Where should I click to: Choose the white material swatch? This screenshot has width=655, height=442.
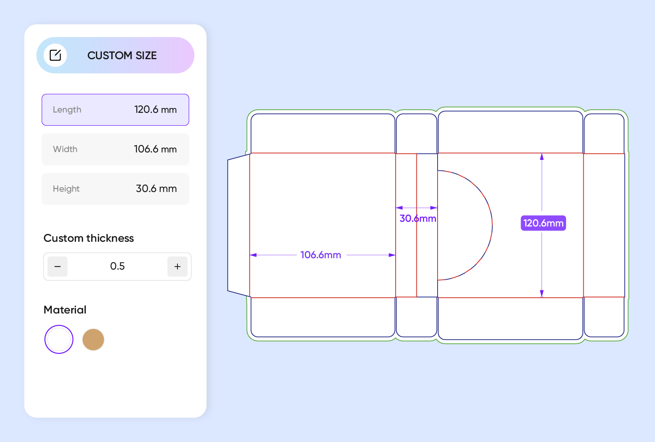click(x=59, y=339)
